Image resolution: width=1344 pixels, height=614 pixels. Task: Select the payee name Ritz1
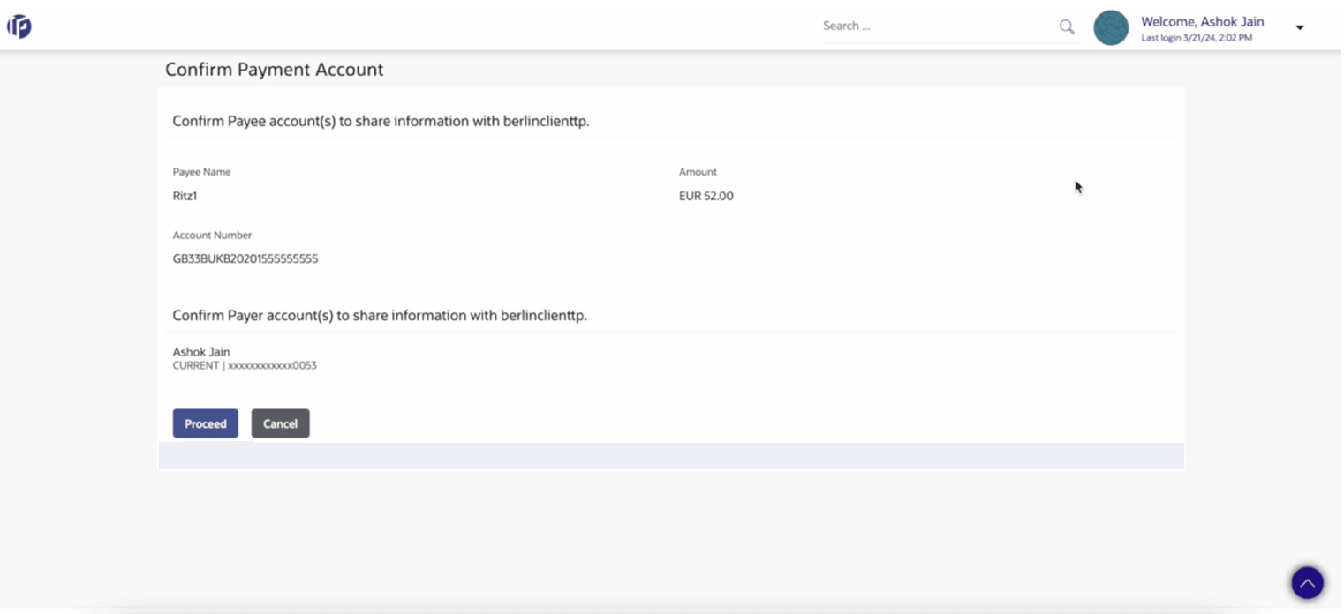point(185,196)
